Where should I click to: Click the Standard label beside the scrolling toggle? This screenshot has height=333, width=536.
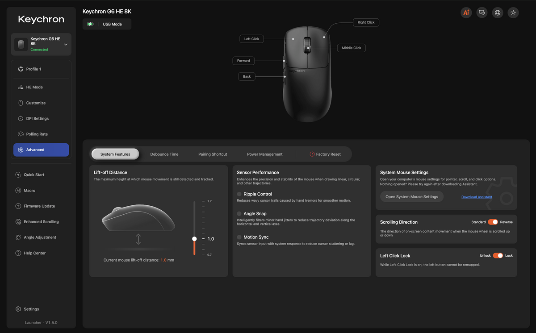click(478, 222)
